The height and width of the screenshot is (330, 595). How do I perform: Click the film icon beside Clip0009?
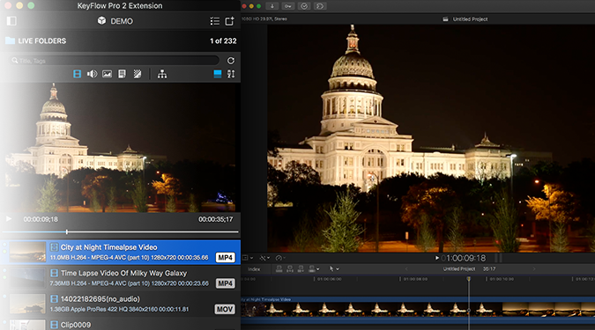coord(55,325)
